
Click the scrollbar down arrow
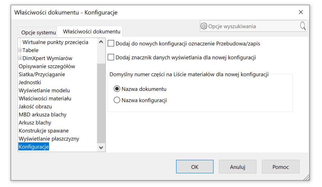click(101, 148)
